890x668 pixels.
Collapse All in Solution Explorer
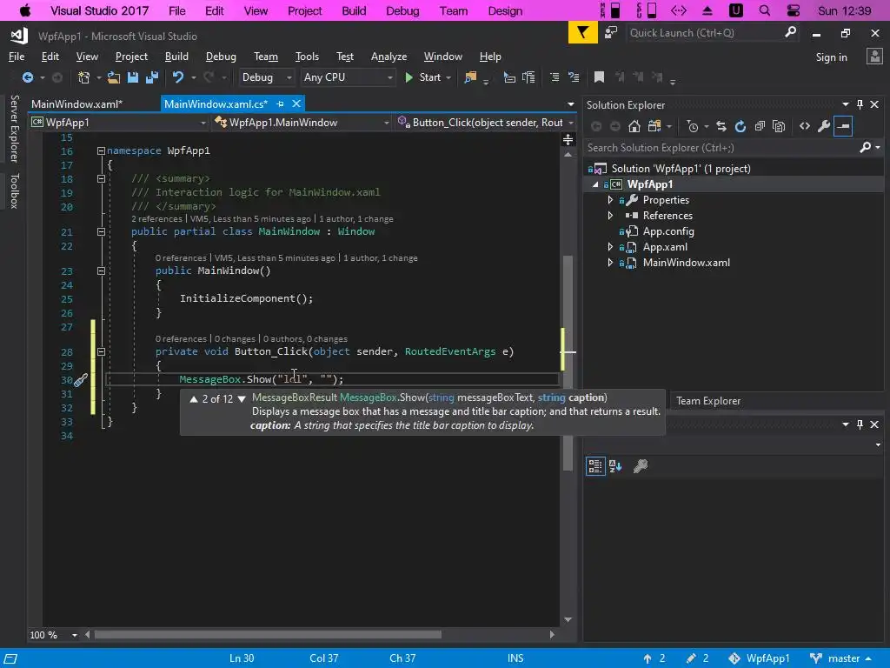tap(760, 126)
